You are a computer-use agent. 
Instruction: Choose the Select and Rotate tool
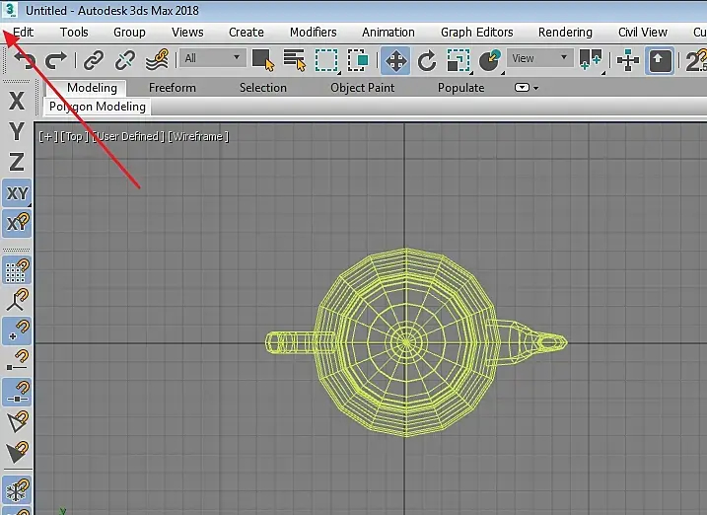[x=427, y=61]
